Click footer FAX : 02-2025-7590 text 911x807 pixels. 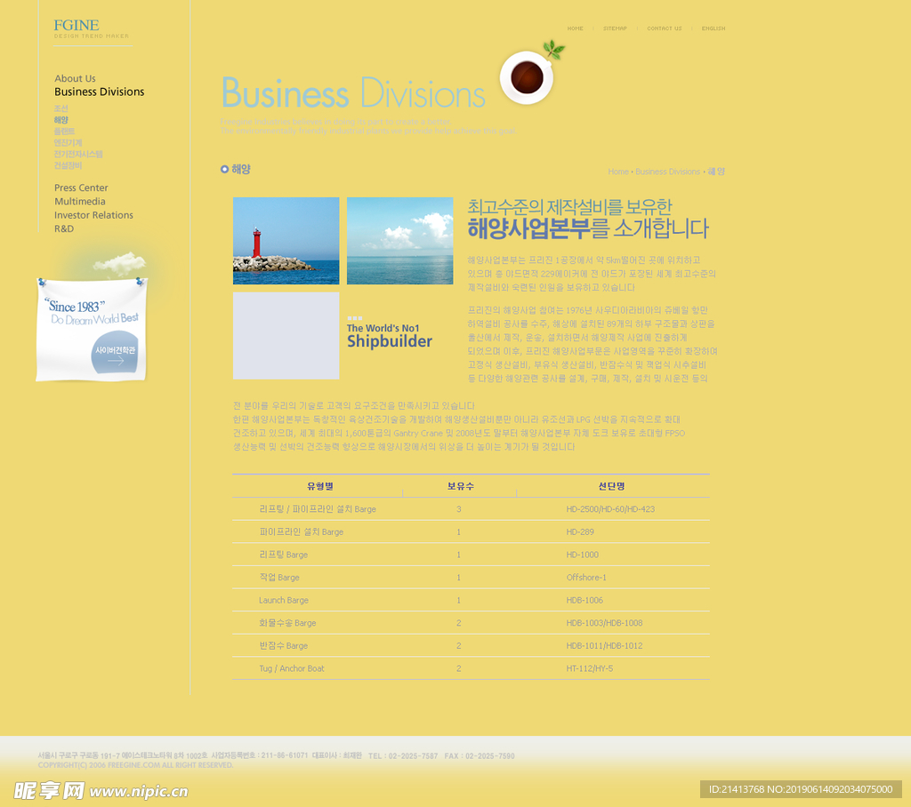tap(480, 756)
